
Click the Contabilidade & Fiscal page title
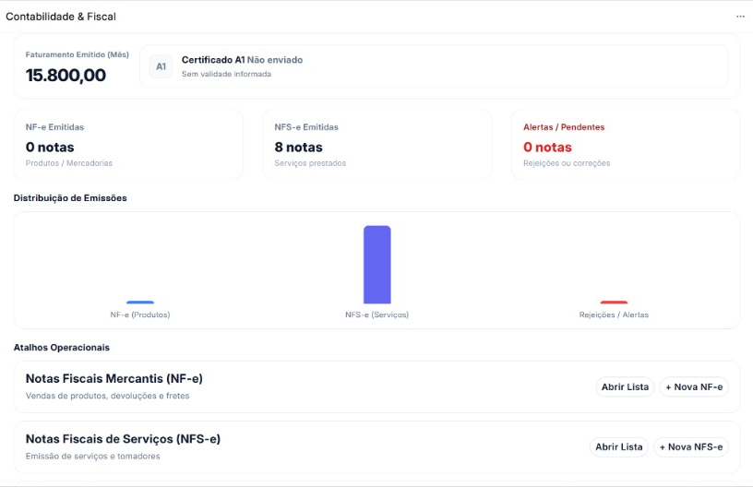[61, 17]
